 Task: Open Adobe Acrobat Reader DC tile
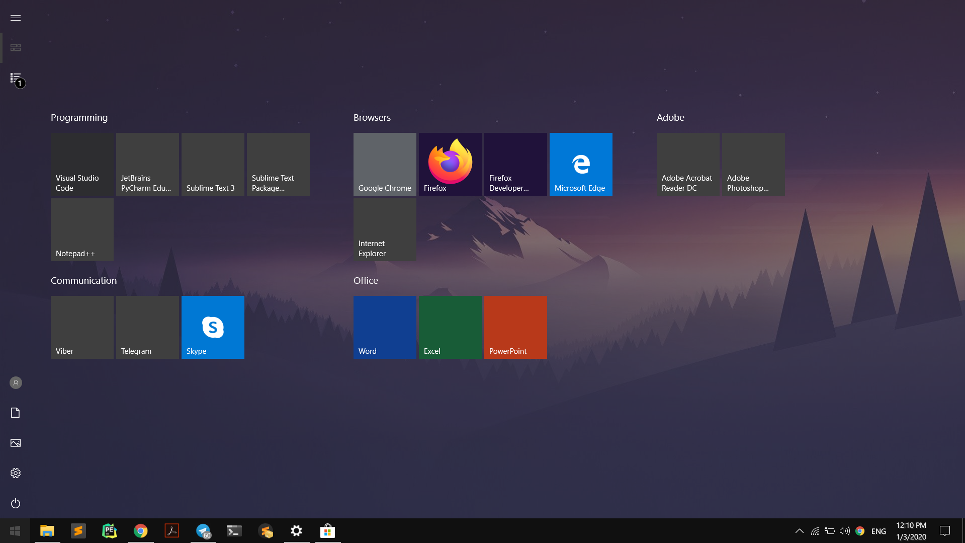pyautogui.click(x=688, y=164)
